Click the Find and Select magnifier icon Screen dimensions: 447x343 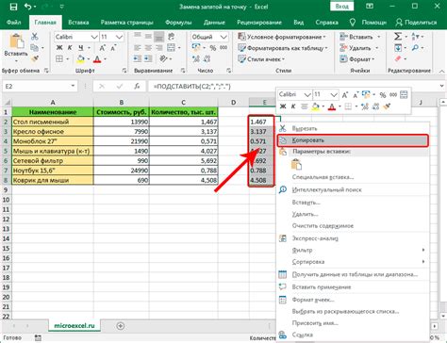(415, 48)
